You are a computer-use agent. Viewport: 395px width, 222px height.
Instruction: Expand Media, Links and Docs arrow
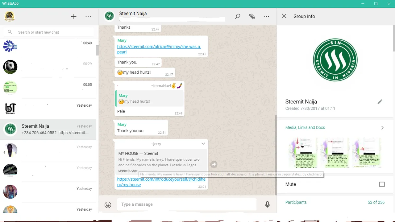382,128
